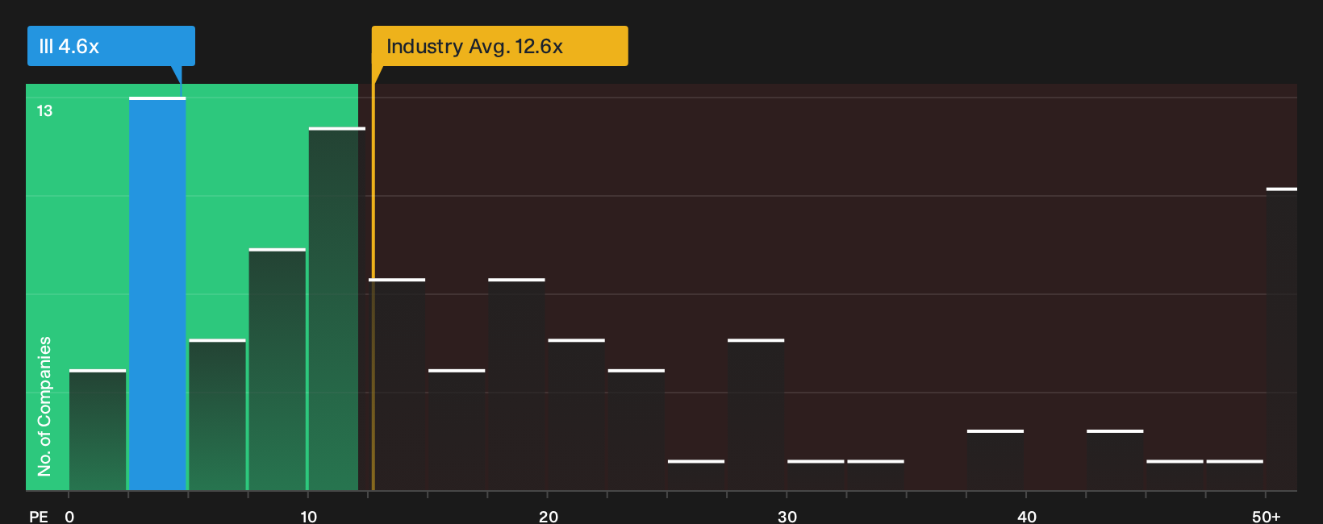This screenshot has width=1323, height=524.
Task: Select the green bar for PE 5–7.5
Action: pos(217,415)
